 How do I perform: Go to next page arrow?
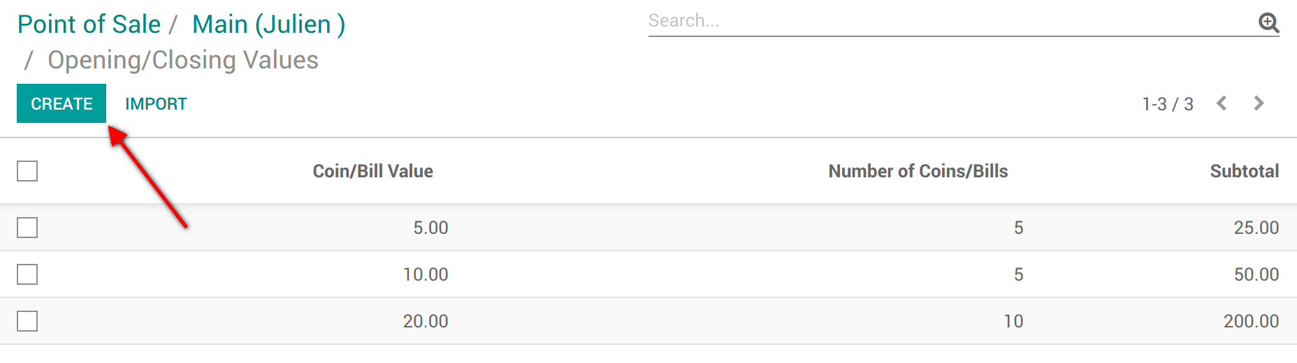(x=1259, y=103)
